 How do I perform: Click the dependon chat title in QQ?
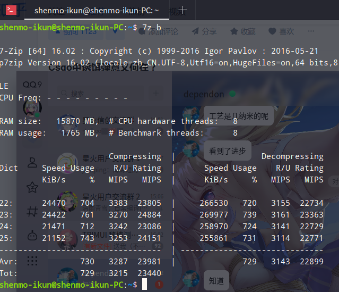pyautogui.click(x=204, y=94)
